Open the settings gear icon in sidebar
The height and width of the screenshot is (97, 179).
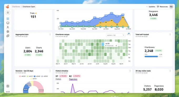(x=8, y=32)
